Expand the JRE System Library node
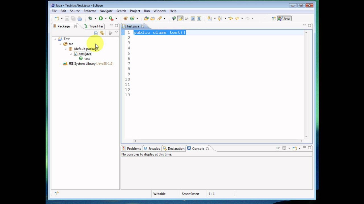The height and width of the screenshot is (204, 364). point(60,64)
